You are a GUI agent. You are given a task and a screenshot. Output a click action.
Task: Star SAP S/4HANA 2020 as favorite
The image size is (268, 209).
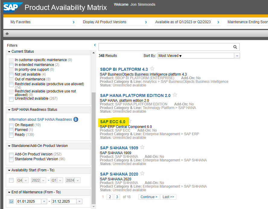[x=142, y=173]
